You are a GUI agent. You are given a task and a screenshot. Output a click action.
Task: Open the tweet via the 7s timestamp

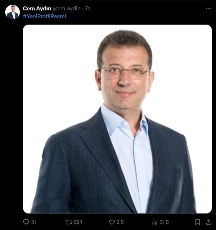click(88, 8)
